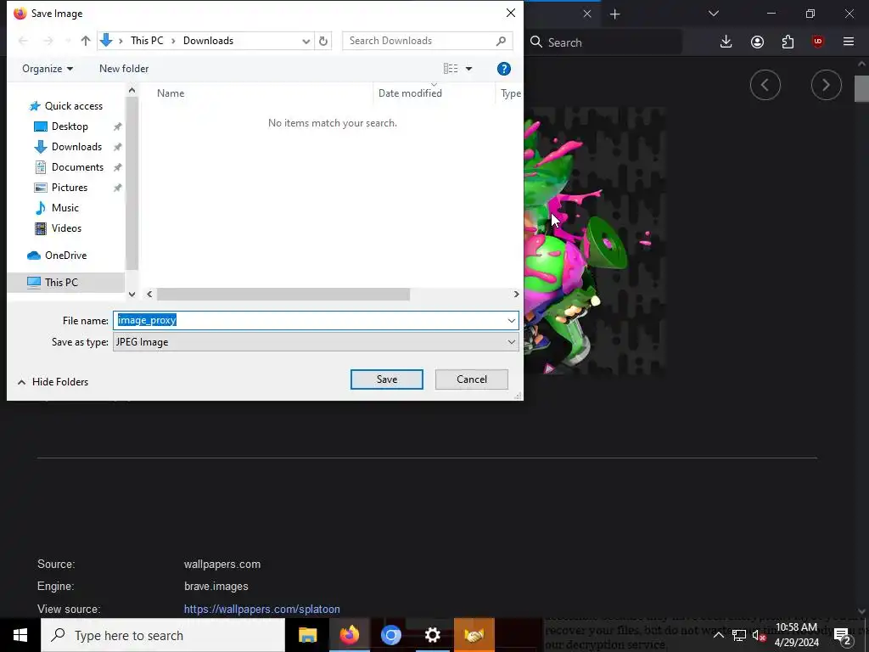Image resolution: width=869 pixels, height=652 pixels.
Task: Sort by the Name column header
Action: tap(170, 93)
